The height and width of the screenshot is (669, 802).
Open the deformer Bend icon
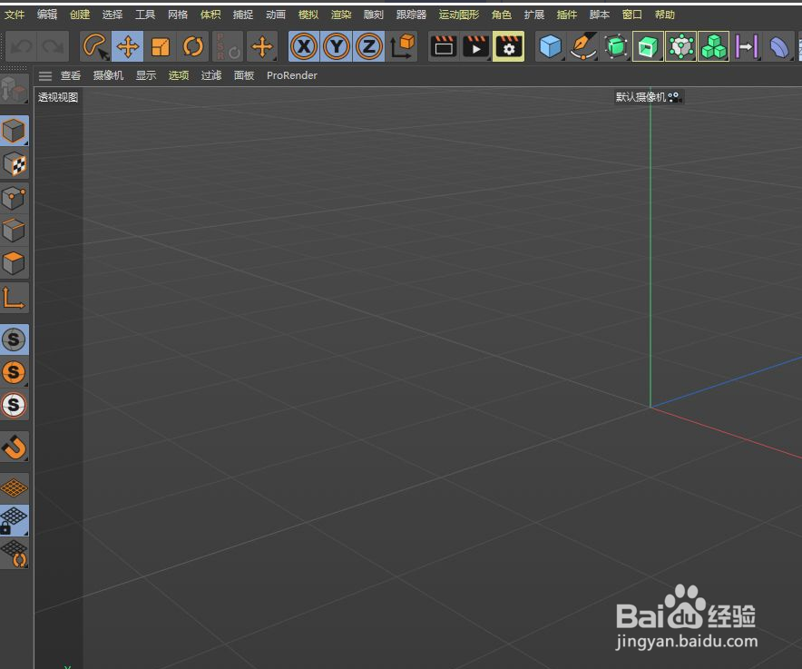(x=779, y=46)
